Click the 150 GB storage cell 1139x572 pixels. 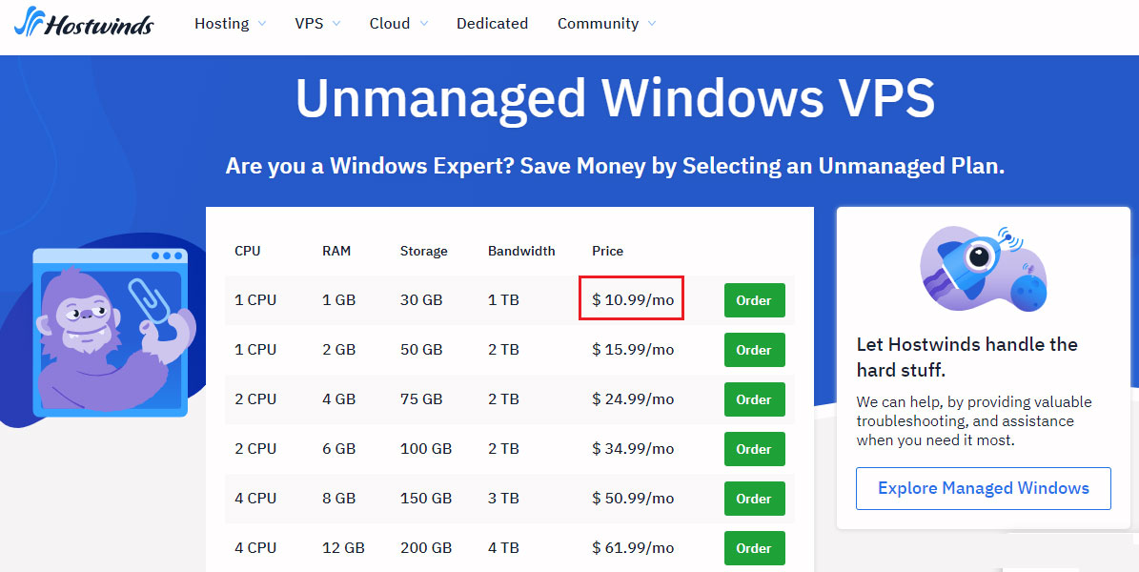426,498
